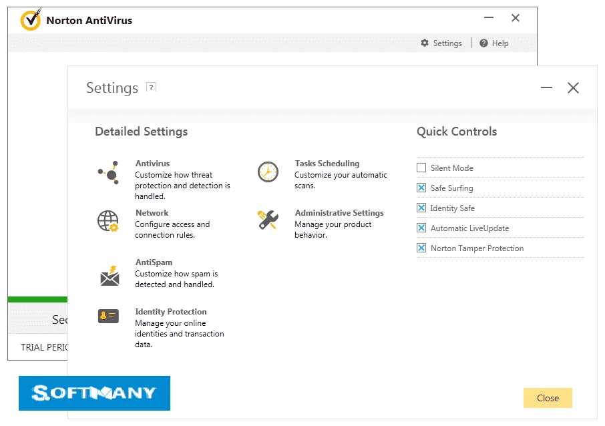Open Settings in the main window toolbar
The image size is (605, 426).
441,43
